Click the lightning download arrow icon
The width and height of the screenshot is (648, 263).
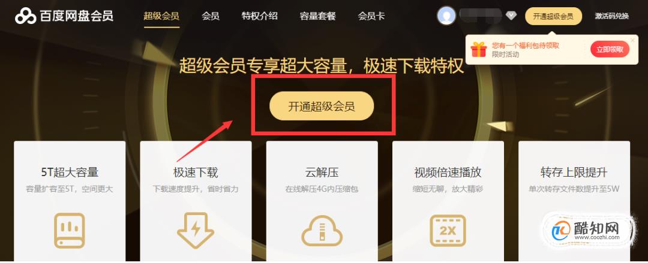pyautogui.click(x=196, y=231)
